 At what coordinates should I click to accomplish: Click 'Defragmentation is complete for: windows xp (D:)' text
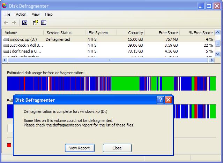(66, 111)
